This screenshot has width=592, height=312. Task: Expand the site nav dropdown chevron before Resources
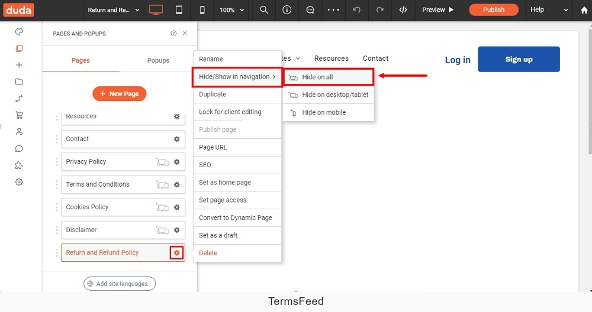click(x=298, y=58)
